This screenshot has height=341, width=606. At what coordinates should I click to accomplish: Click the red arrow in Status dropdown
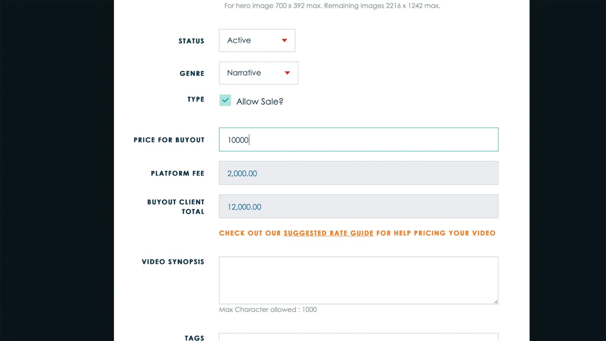pos(284,41)
